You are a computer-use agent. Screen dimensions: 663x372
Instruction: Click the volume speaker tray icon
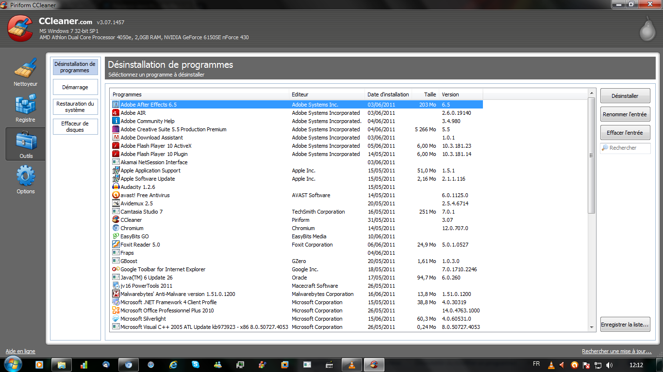pyautogui.click(x=609, y=365)
